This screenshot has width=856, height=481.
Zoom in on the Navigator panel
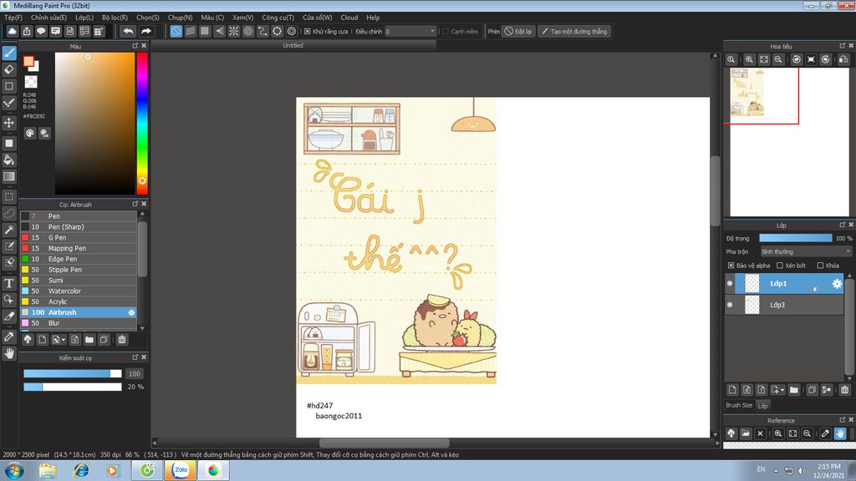click(749, 59)
